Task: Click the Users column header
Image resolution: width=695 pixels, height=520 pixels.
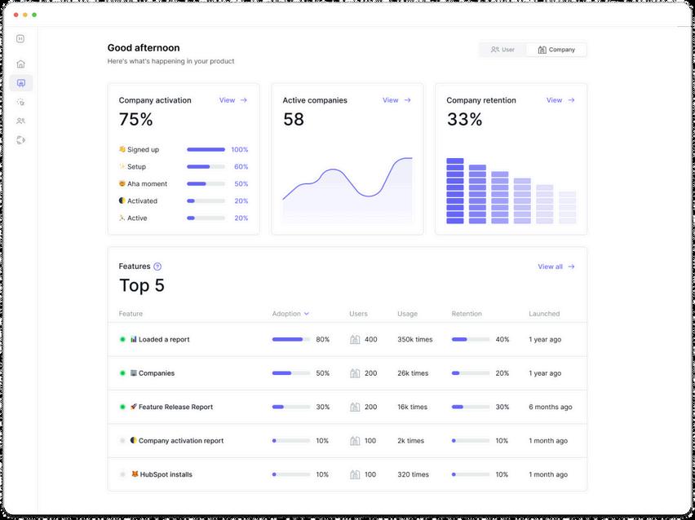Action: [x=358, y=314]
